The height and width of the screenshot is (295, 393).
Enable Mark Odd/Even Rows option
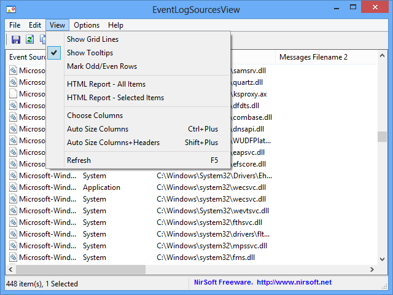coord(138,66)
